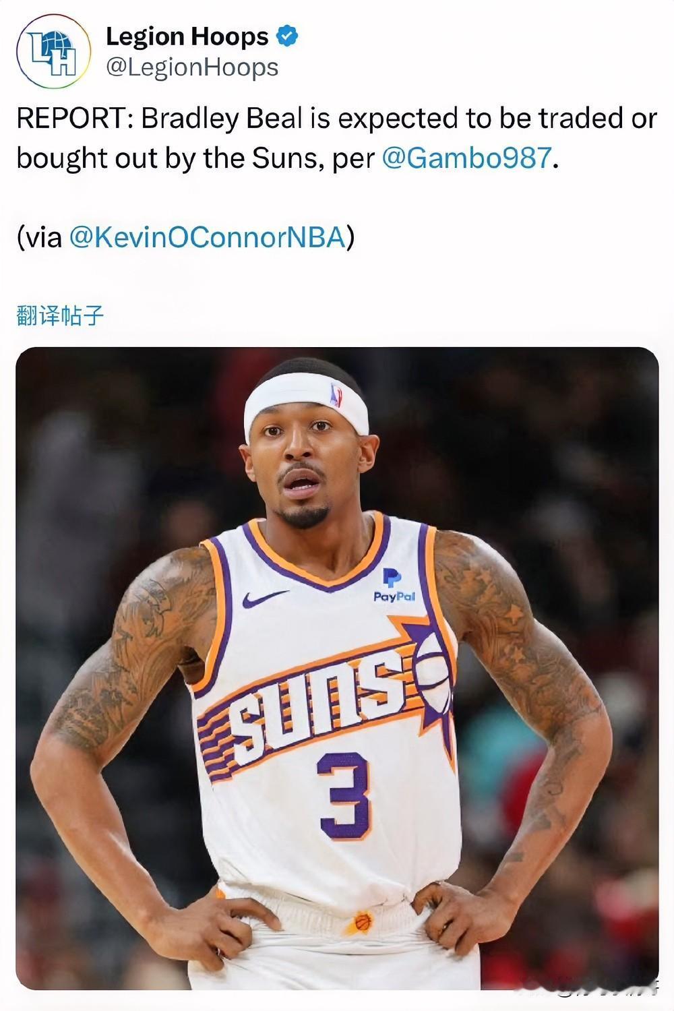
Task: Follow the @KevinOConnorNBA mention link
Action: click(x=208, y=237)
